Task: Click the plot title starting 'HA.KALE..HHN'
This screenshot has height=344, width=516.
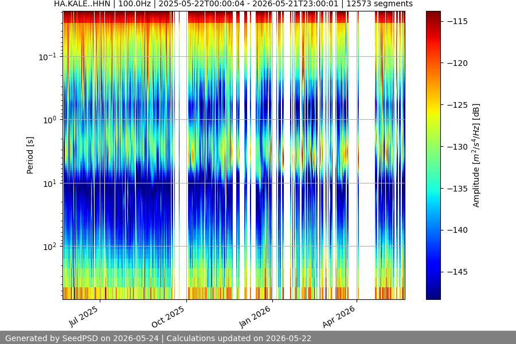Action: [233, 4]
